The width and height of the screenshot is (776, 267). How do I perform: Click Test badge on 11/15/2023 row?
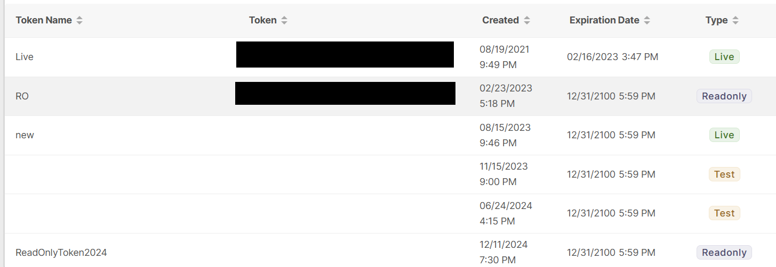(724, 174)
